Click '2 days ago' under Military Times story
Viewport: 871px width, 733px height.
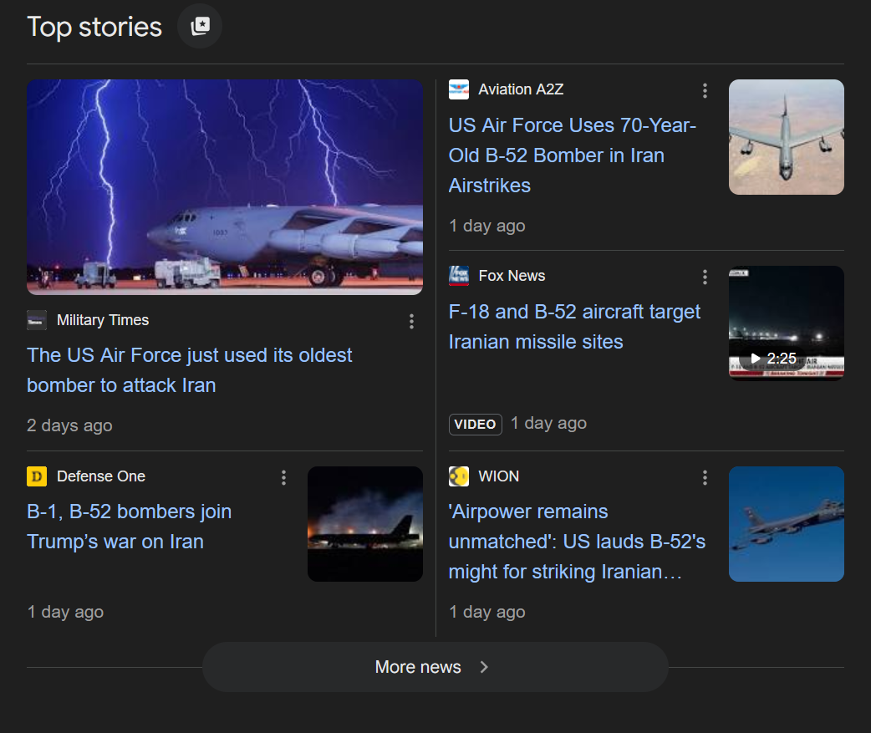point(69,425)
